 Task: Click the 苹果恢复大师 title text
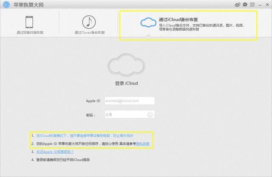pyautogui.click(x=29, y=5)
